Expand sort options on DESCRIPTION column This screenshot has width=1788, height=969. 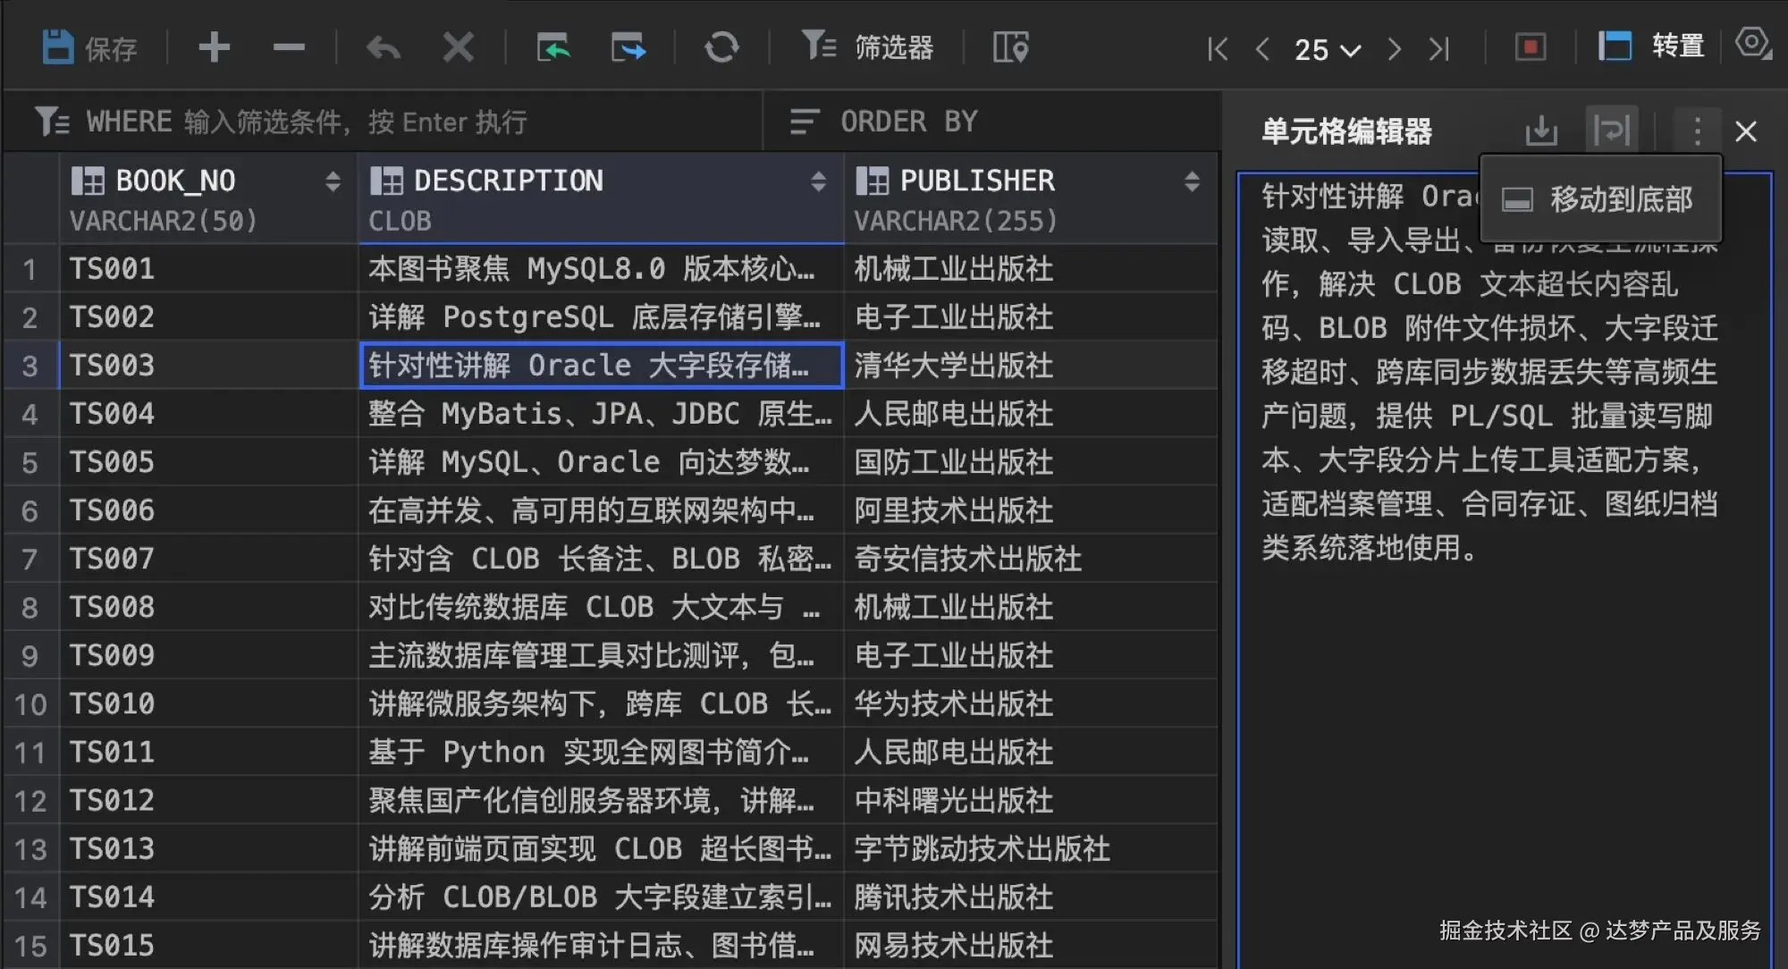coord(820,181)
